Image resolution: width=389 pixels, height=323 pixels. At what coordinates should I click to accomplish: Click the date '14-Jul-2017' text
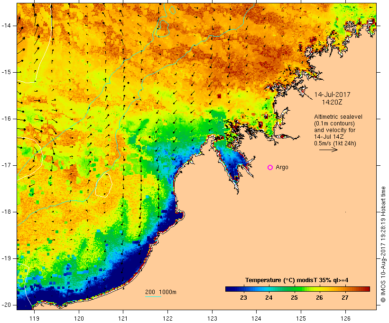tap(332, 95)
